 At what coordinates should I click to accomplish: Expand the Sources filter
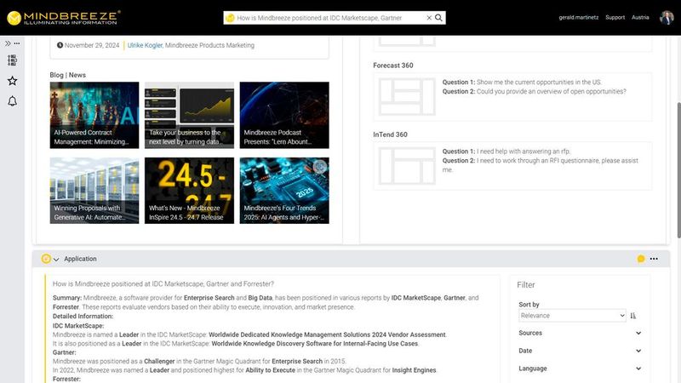[x=580, y=333]
